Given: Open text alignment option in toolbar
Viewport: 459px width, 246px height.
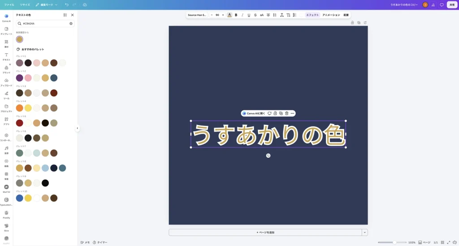Looking at the screenshot, I should tap(268, 15).
